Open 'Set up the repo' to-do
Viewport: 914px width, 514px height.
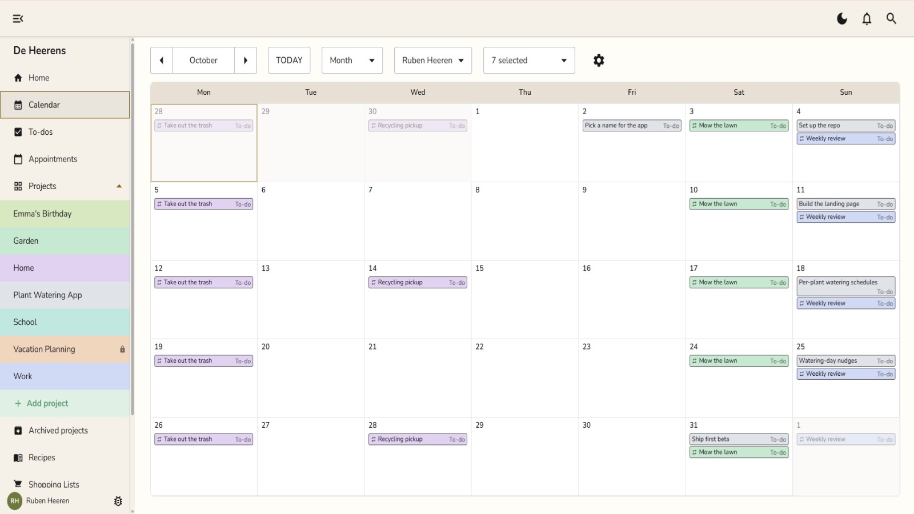click(846, 126)
